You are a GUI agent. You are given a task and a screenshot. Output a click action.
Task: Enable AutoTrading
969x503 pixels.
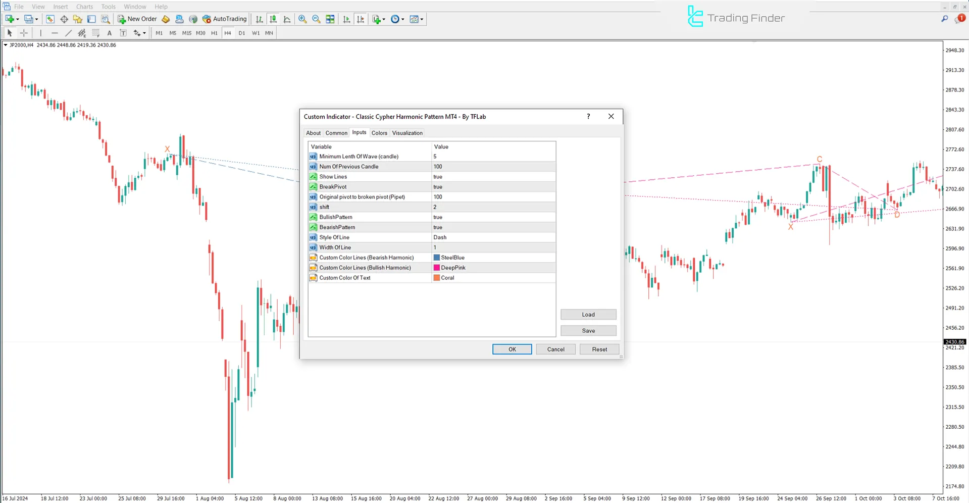click(x=224, y=19)
